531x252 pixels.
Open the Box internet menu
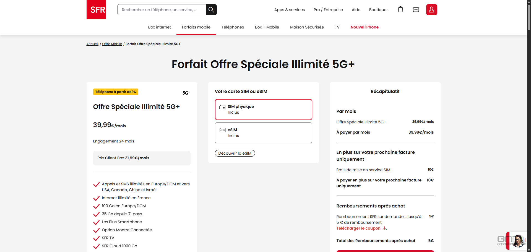pyautogui.click(x=159, y=27)
